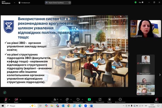Turn on camera with the Видео button
This screenshot has height=108, width=162.
[x=16, y=100]
